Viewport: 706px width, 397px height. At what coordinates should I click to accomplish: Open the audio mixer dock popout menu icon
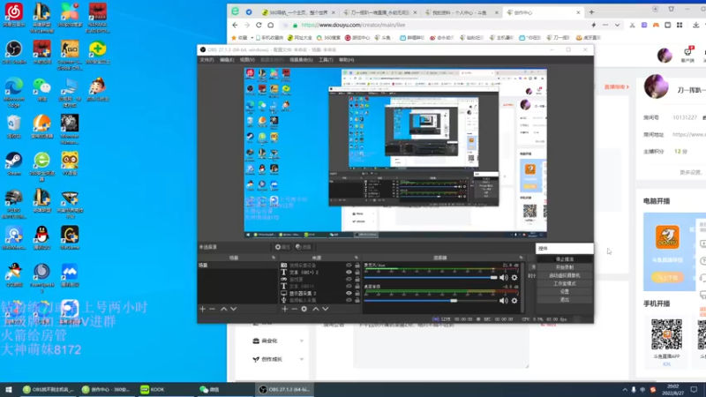click(x=521, y=258)
